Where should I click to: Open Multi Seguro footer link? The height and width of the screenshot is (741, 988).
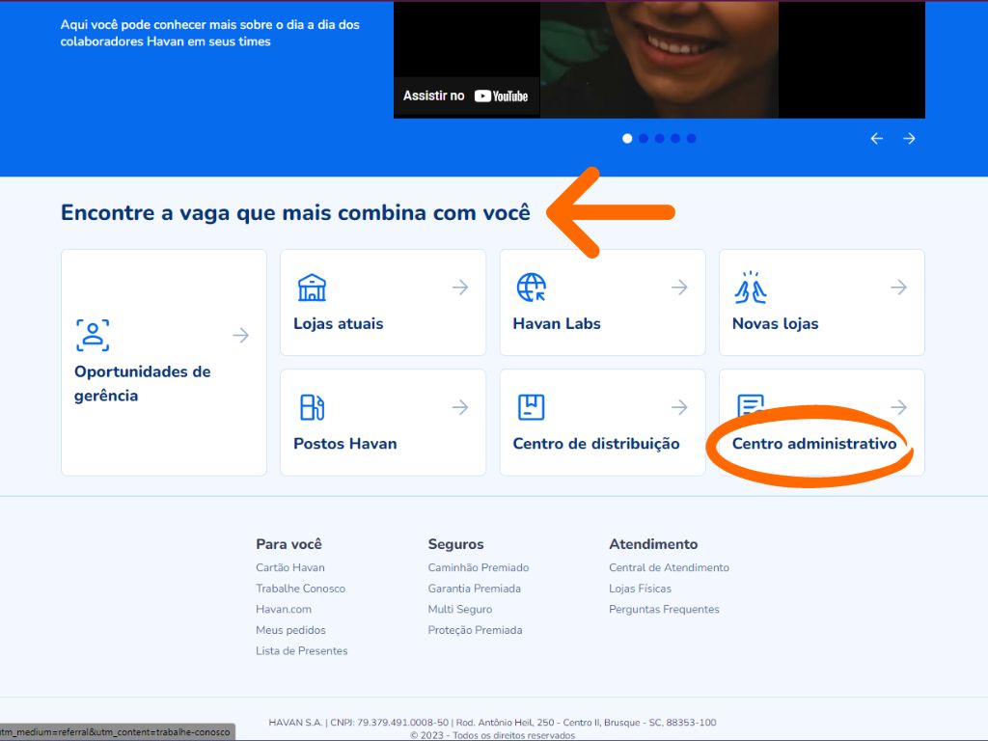[460, 610]
